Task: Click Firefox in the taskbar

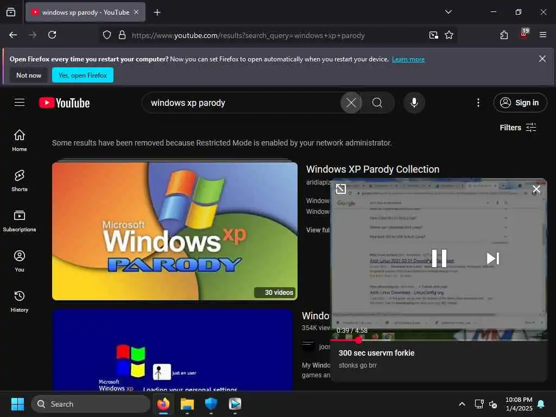Action: point(163,404)
